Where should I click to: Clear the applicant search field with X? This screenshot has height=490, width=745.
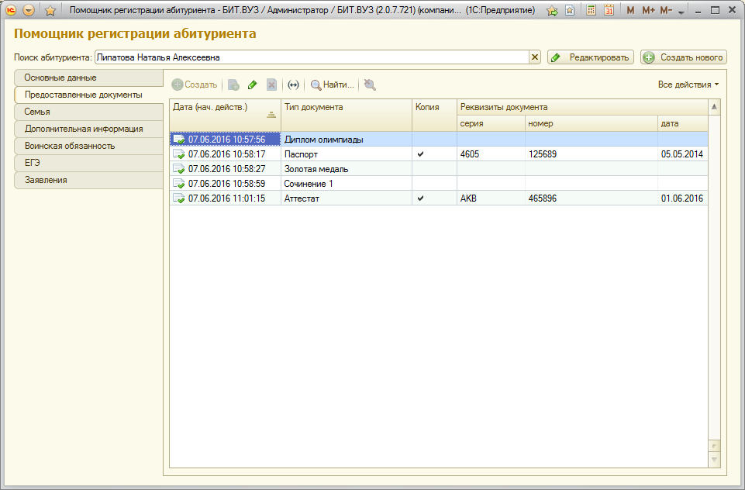pyautogui.click(x=534, y=57)
